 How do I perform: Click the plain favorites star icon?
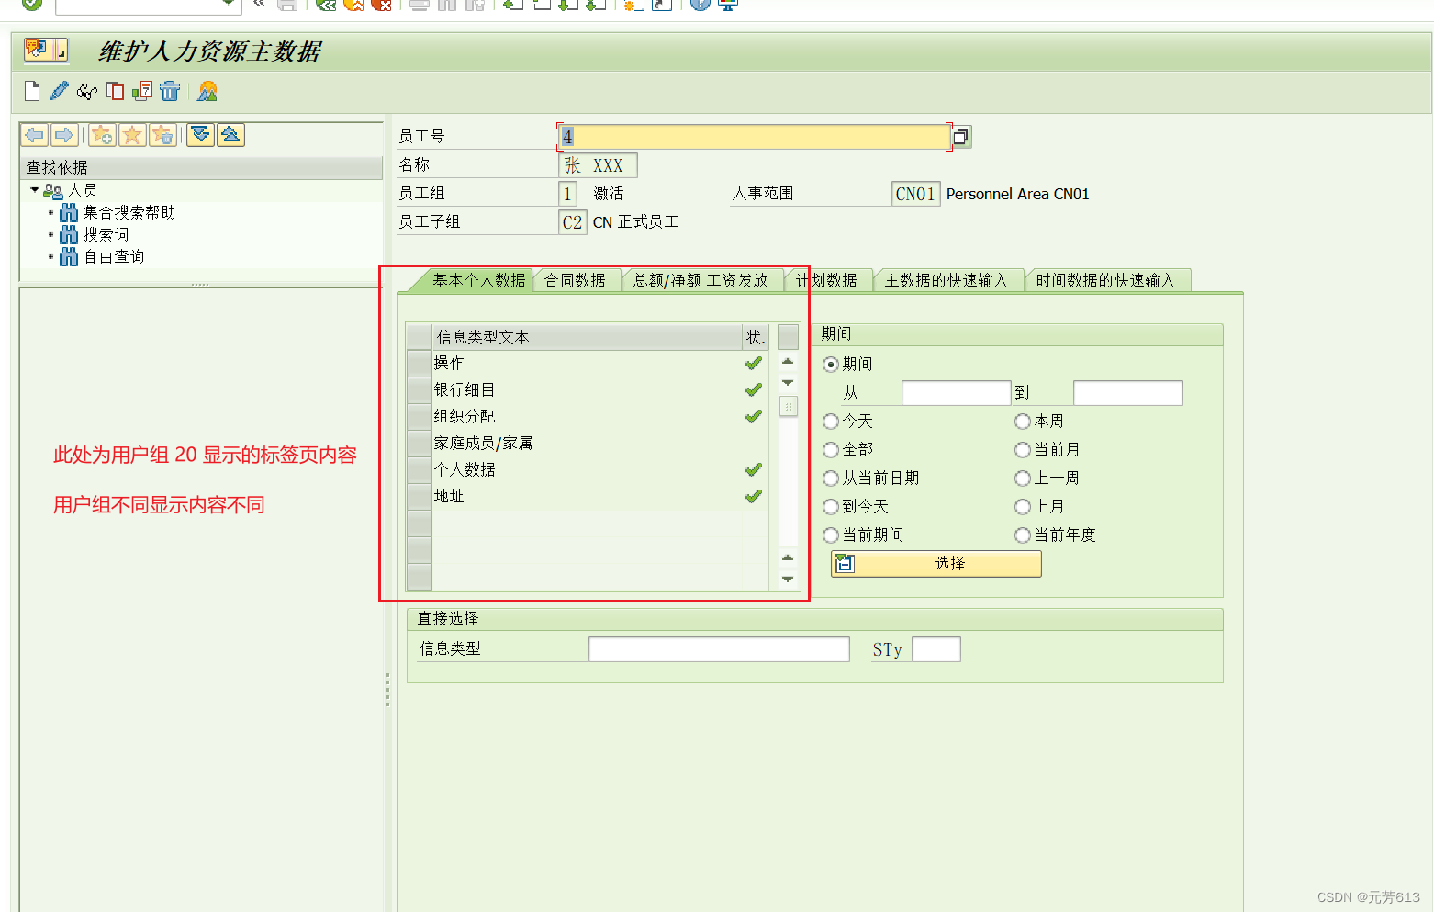click(132, 135)
